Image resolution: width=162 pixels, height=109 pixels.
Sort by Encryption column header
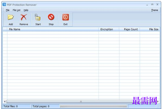tap(109, 29)
